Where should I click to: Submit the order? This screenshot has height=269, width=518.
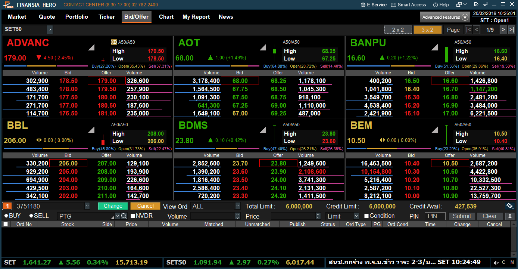[462, 216]
